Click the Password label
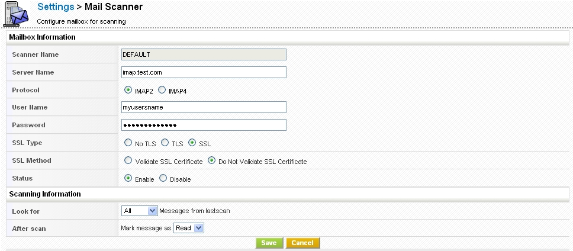This screenshot has width=573, height=251. tap(28, 125)
